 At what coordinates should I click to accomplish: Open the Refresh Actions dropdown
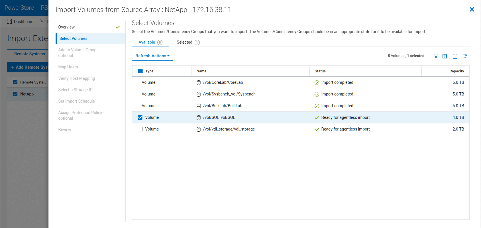152,56
